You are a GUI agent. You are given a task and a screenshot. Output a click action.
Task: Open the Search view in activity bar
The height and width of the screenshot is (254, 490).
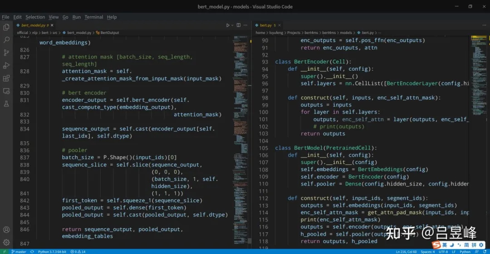coord(6,40)
